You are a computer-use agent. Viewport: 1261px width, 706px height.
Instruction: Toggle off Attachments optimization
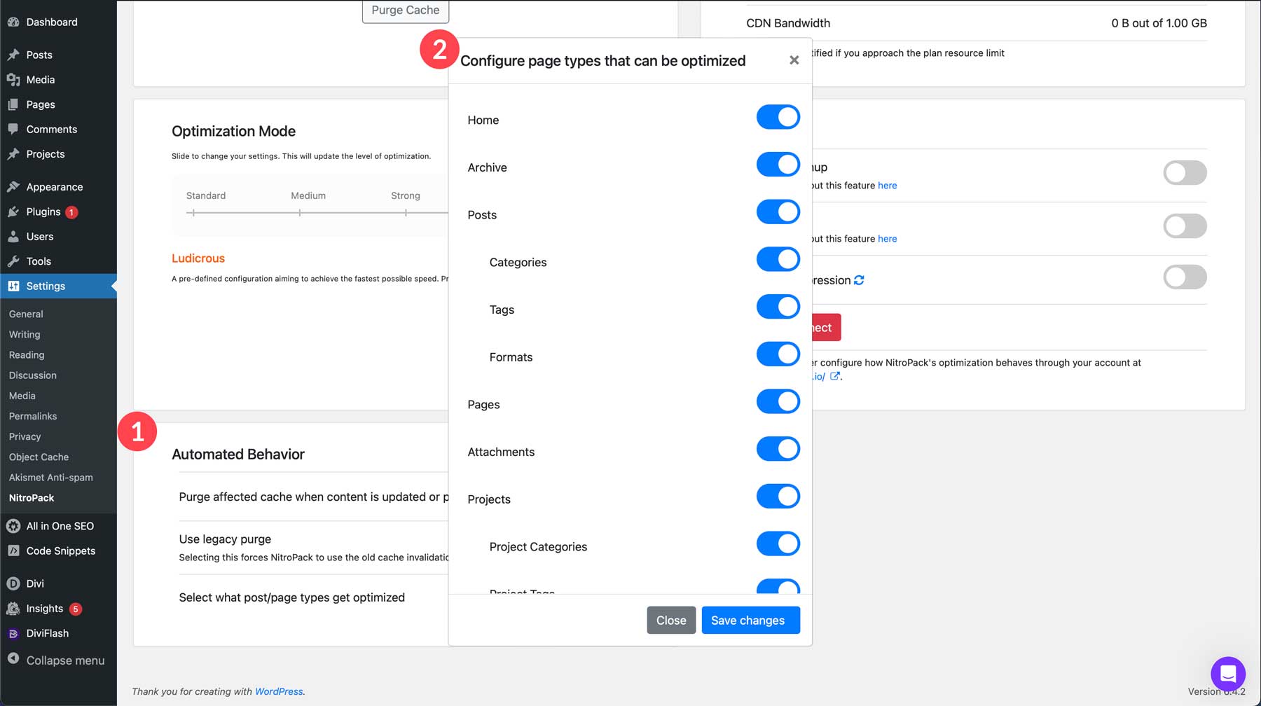coord(778,449)
